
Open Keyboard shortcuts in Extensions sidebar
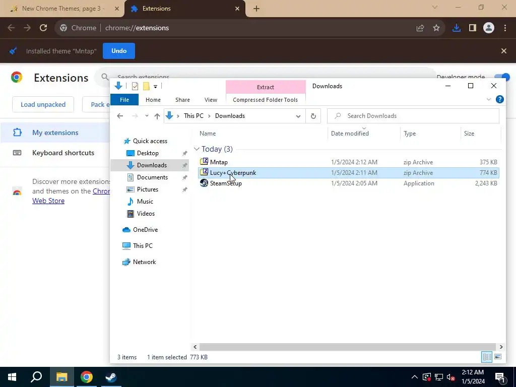coord(63,153)
